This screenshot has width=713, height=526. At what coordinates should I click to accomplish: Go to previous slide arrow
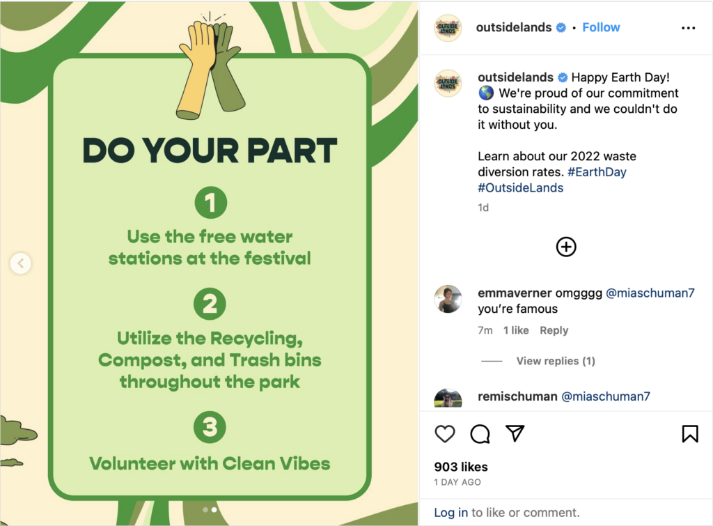pos(21,263)
